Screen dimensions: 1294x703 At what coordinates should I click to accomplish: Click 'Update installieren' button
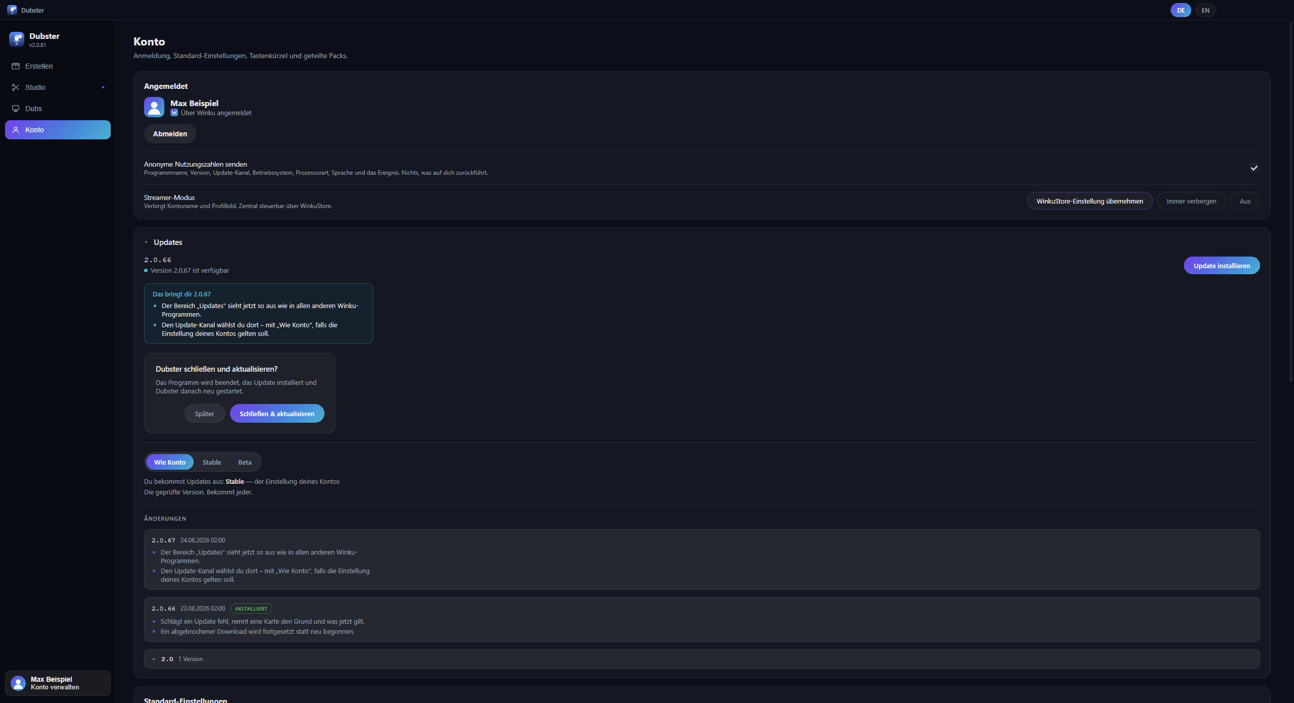(x=1222, y=266)
